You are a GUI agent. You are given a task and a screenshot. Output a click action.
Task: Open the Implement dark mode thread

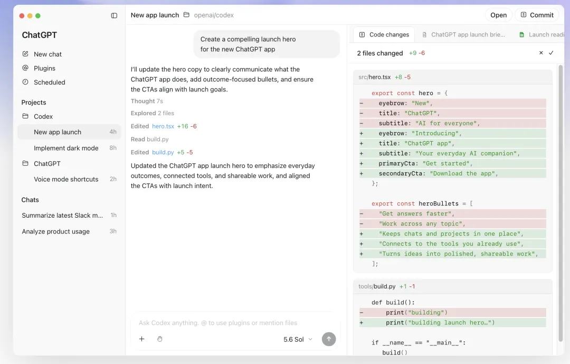[x=69, y=148]
